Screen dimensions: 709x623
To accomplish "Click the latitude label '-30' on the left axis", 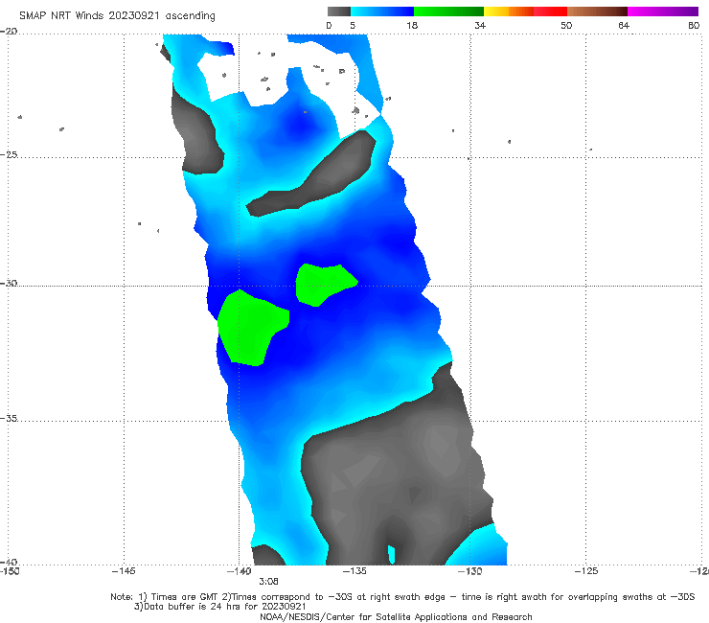I will coord(9,283).
